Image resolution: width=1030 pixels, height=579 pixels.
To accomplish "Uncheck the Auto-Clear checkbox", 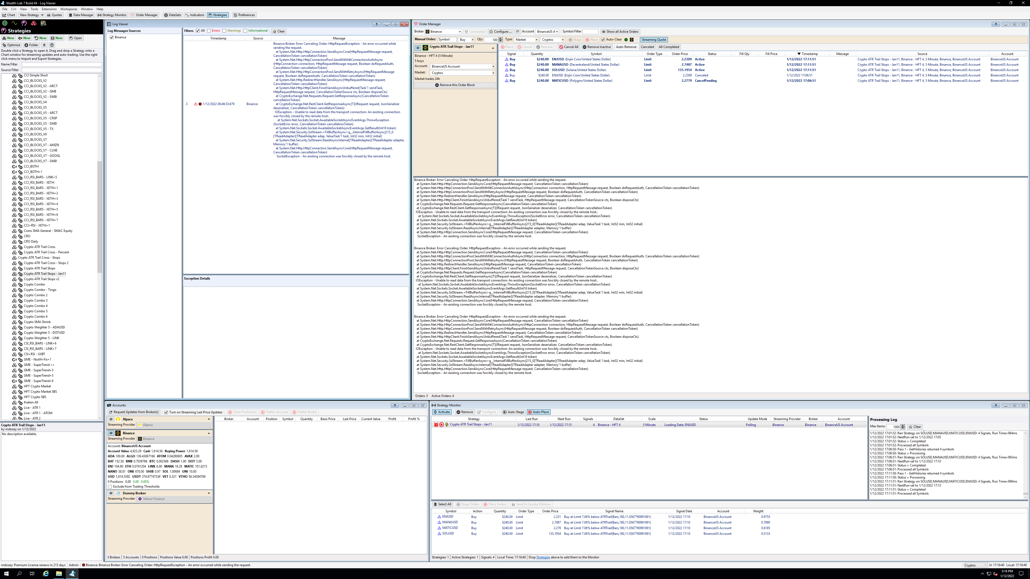I will coord(603,40).
